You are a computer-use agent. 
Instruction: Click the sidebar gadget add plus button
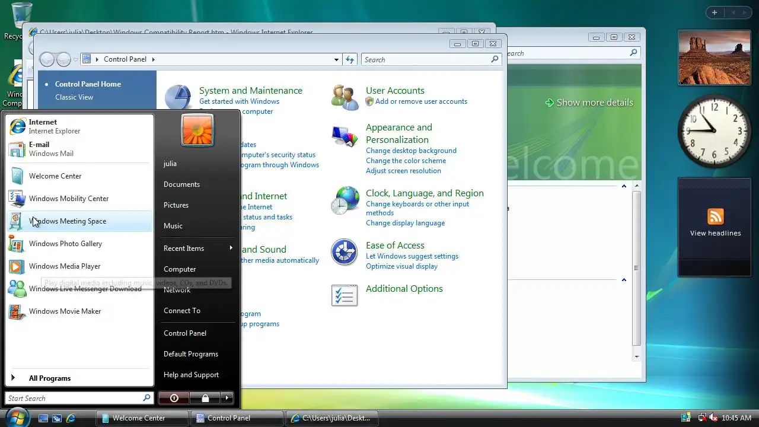(715, 12)
